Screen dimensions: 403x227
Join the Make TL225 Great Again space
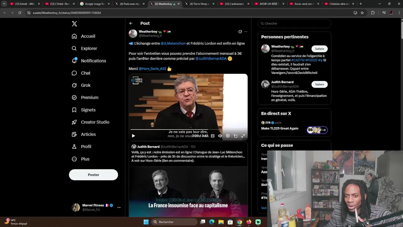click(280, 129)
